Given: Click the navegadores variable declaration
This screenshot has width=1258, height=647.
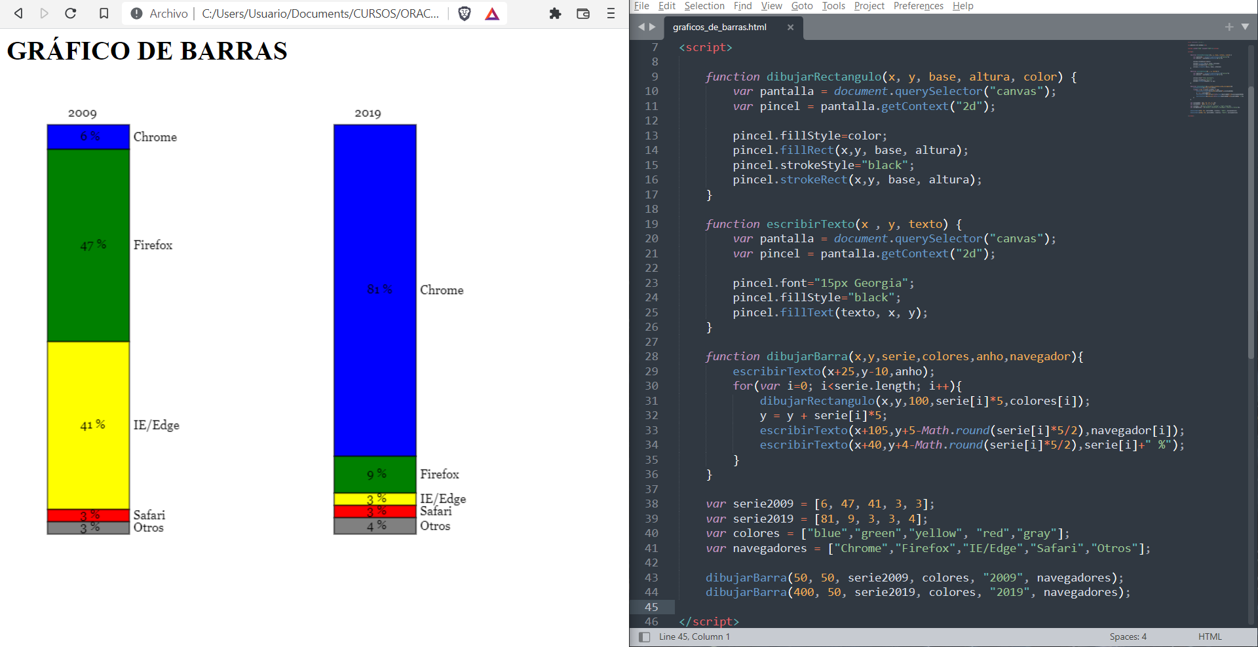Looking at the screenshot, I should [x=770, y=548].
